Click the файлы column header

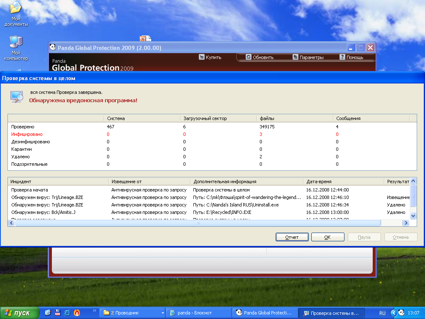[295, 118]
